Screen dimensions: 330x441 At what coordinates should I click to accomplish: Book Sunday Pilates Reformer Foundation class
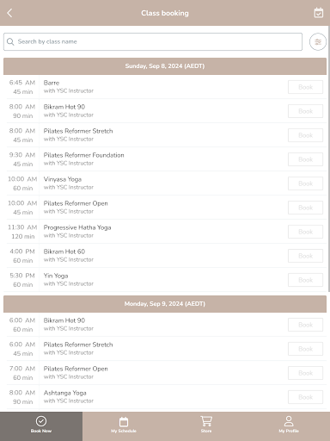click(x=305, y=159)
